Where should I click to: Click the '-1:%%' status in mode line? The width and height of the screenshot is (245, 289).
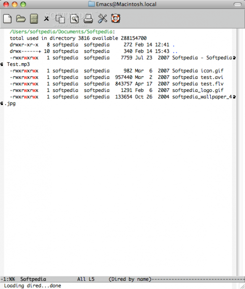(x=8, y=279)
